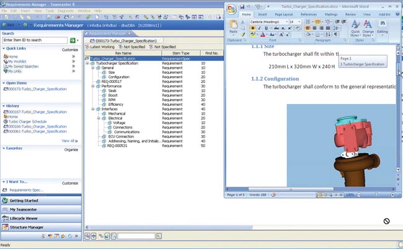The width and height of the screenshot is (403, 249).
Task: Open the File menu in Teamcenter
Action: [4, 11]
